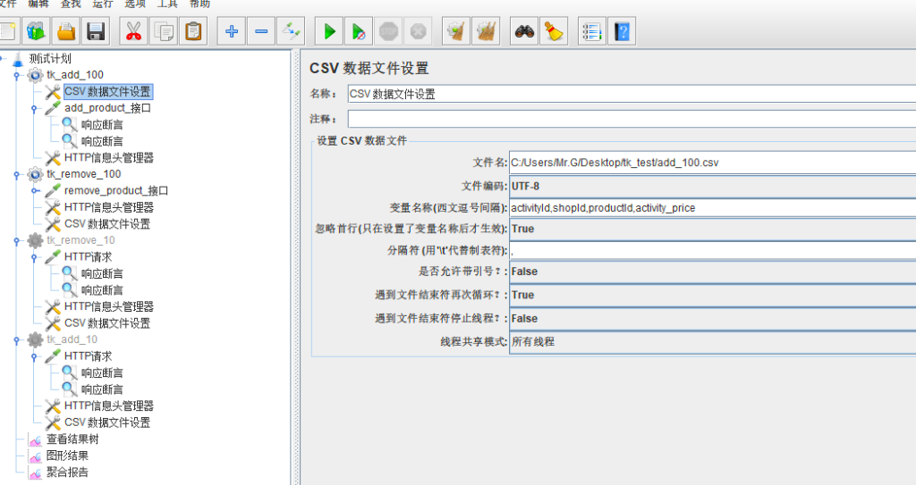Screen dimensions: 916x485
Task: Click the 分隔符 delimiter field
Action: [712, 250]
